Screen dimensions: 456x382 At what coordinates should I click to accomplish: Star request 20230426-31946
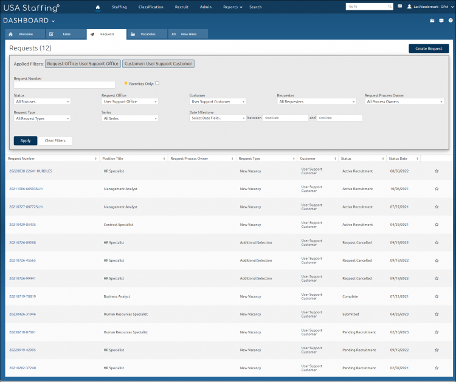[437, 314]
